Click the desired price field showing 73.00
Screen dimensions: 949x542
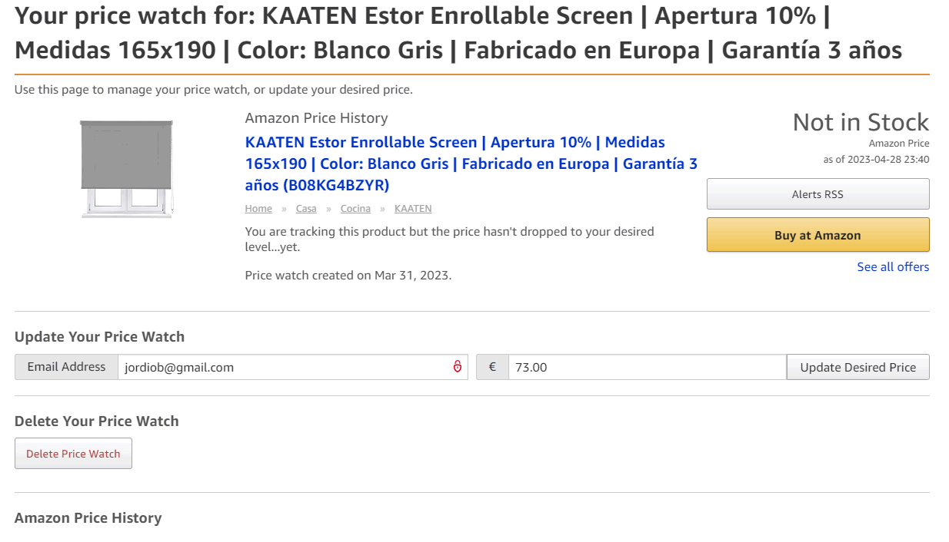point(648,367)
